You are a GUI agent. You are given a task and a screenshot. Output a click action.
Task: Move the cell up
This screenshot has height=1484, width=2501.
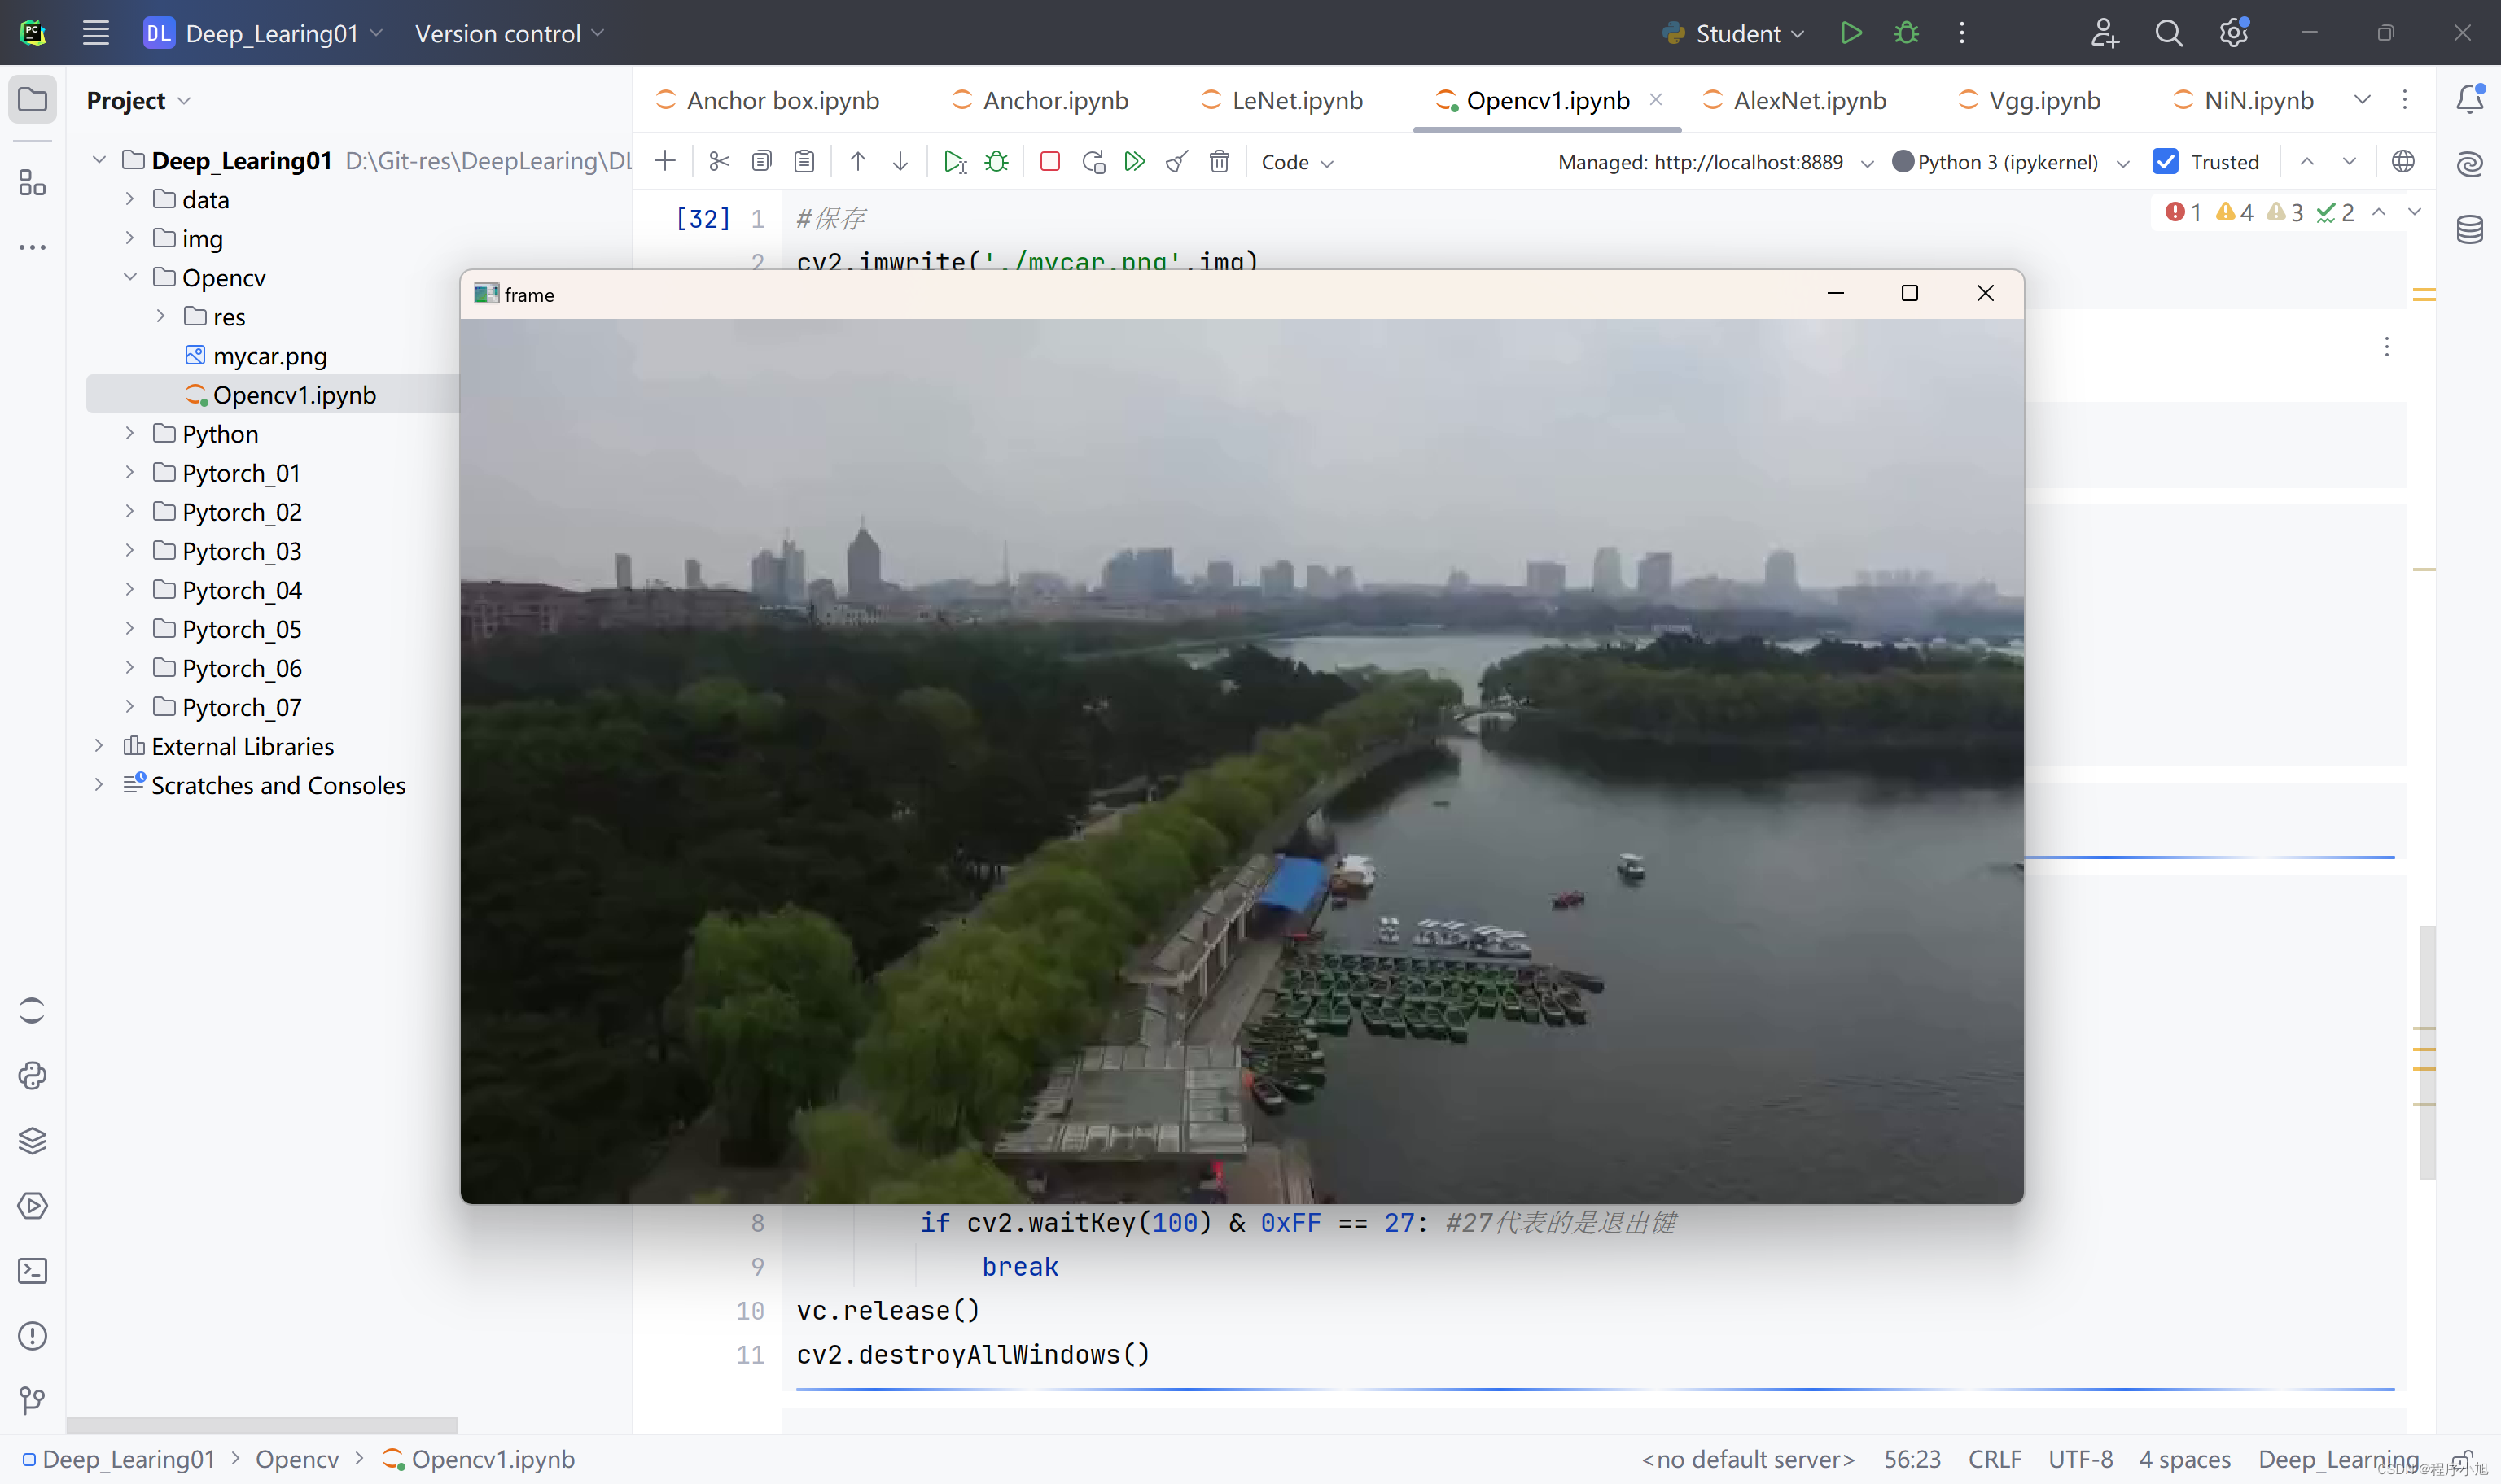coord(857,161)
